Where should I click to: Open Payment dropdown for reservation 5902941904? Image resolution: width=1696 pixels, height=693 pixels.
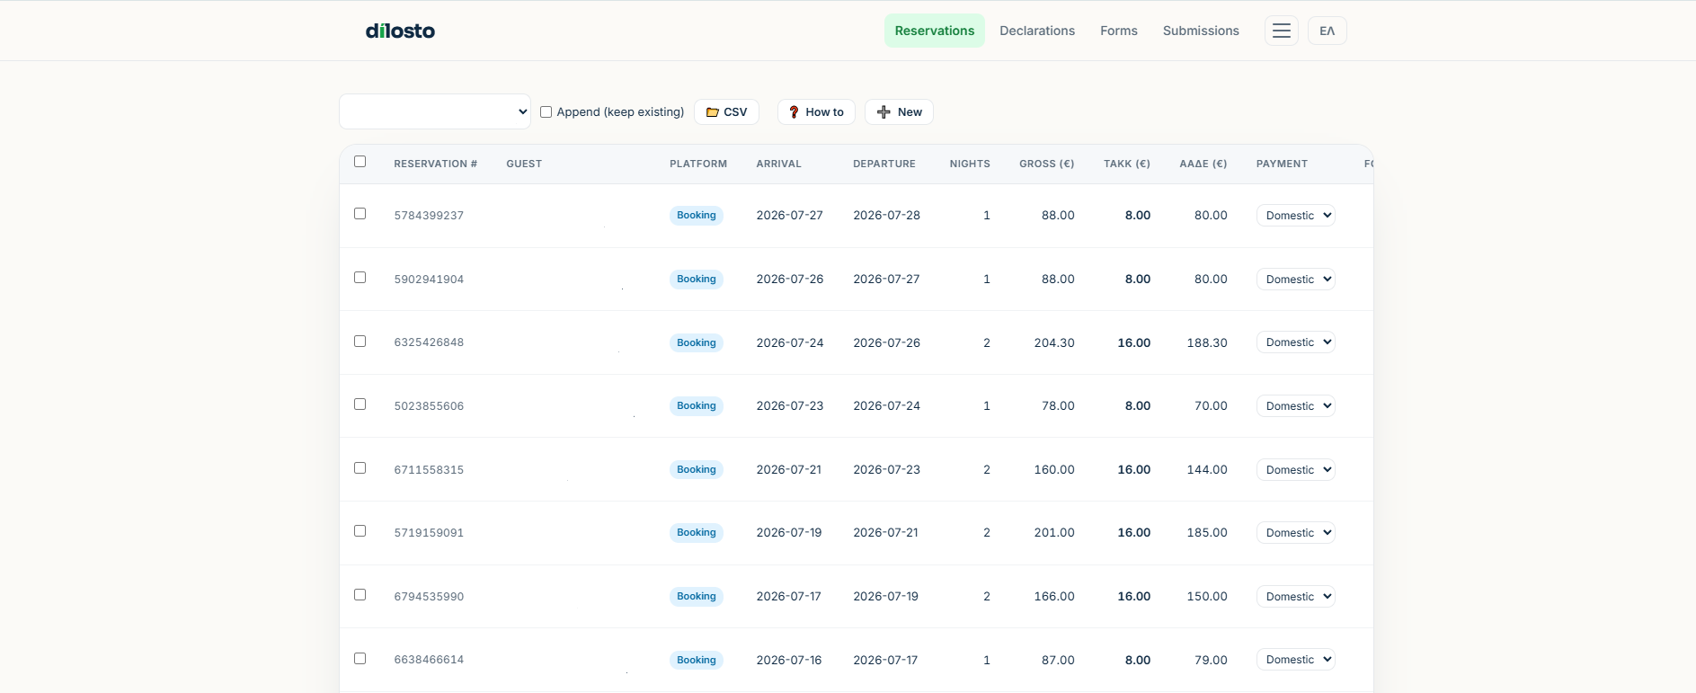point(1295,280)
